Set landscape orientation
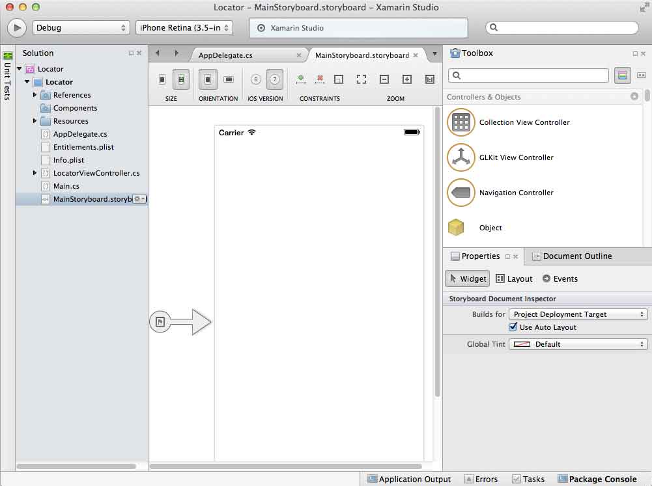Image resolution: width=652 pixels, height=486 pixels. click(x=228, y=79)
